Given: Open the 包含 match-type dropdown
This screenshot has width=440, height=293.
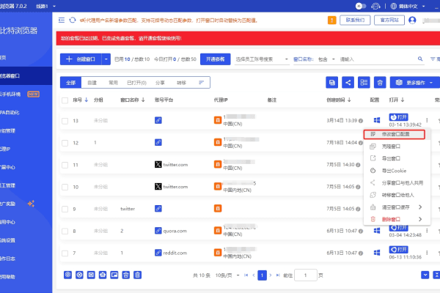Looking at the screenshot, I should coord(326,59).
